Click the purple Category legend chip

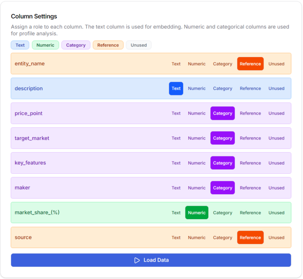click(x=76, y=45)
